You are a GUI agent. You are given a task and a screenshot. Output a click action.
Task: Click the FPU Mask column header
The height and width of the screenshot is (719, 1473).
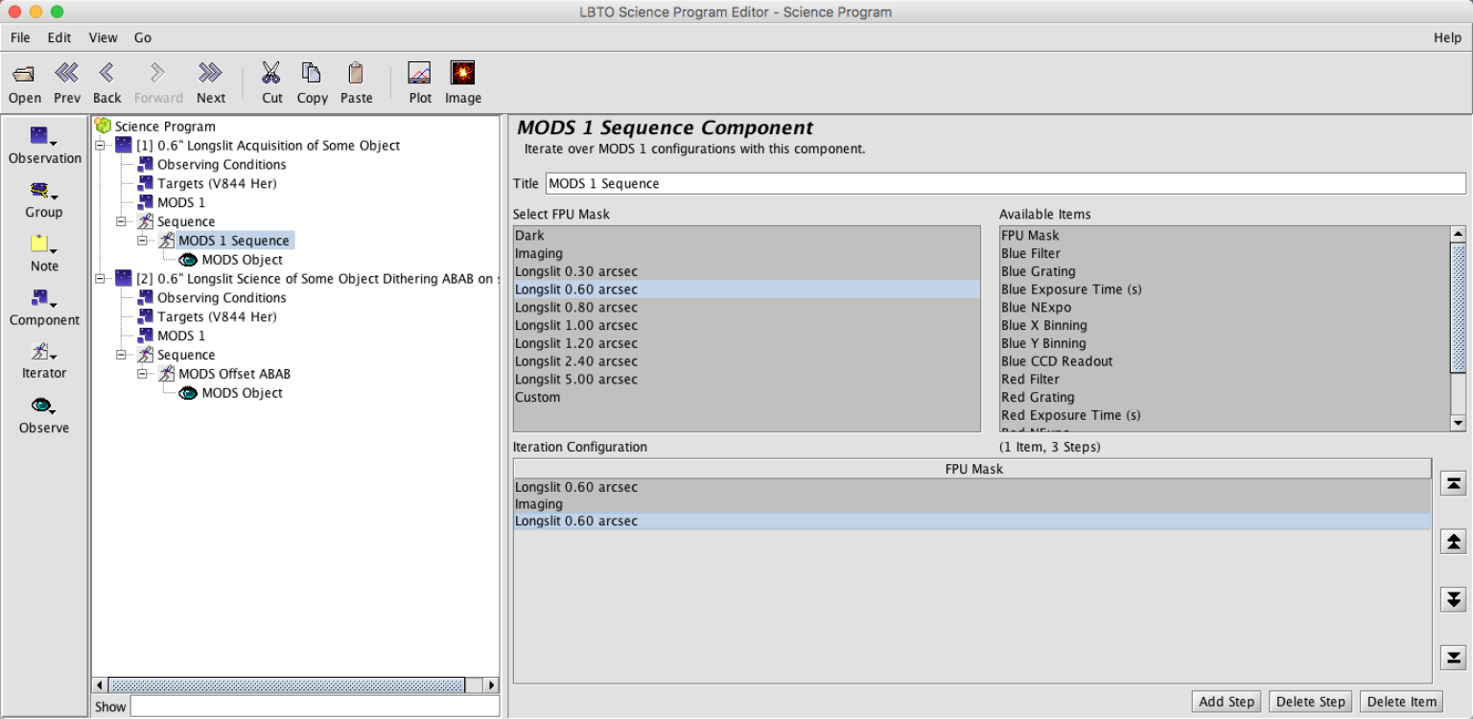[x=972, y=469]
